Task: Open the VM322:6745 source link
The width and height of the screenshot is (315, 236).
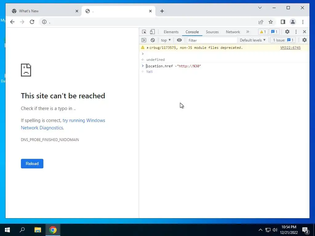Action: point(290,48)
